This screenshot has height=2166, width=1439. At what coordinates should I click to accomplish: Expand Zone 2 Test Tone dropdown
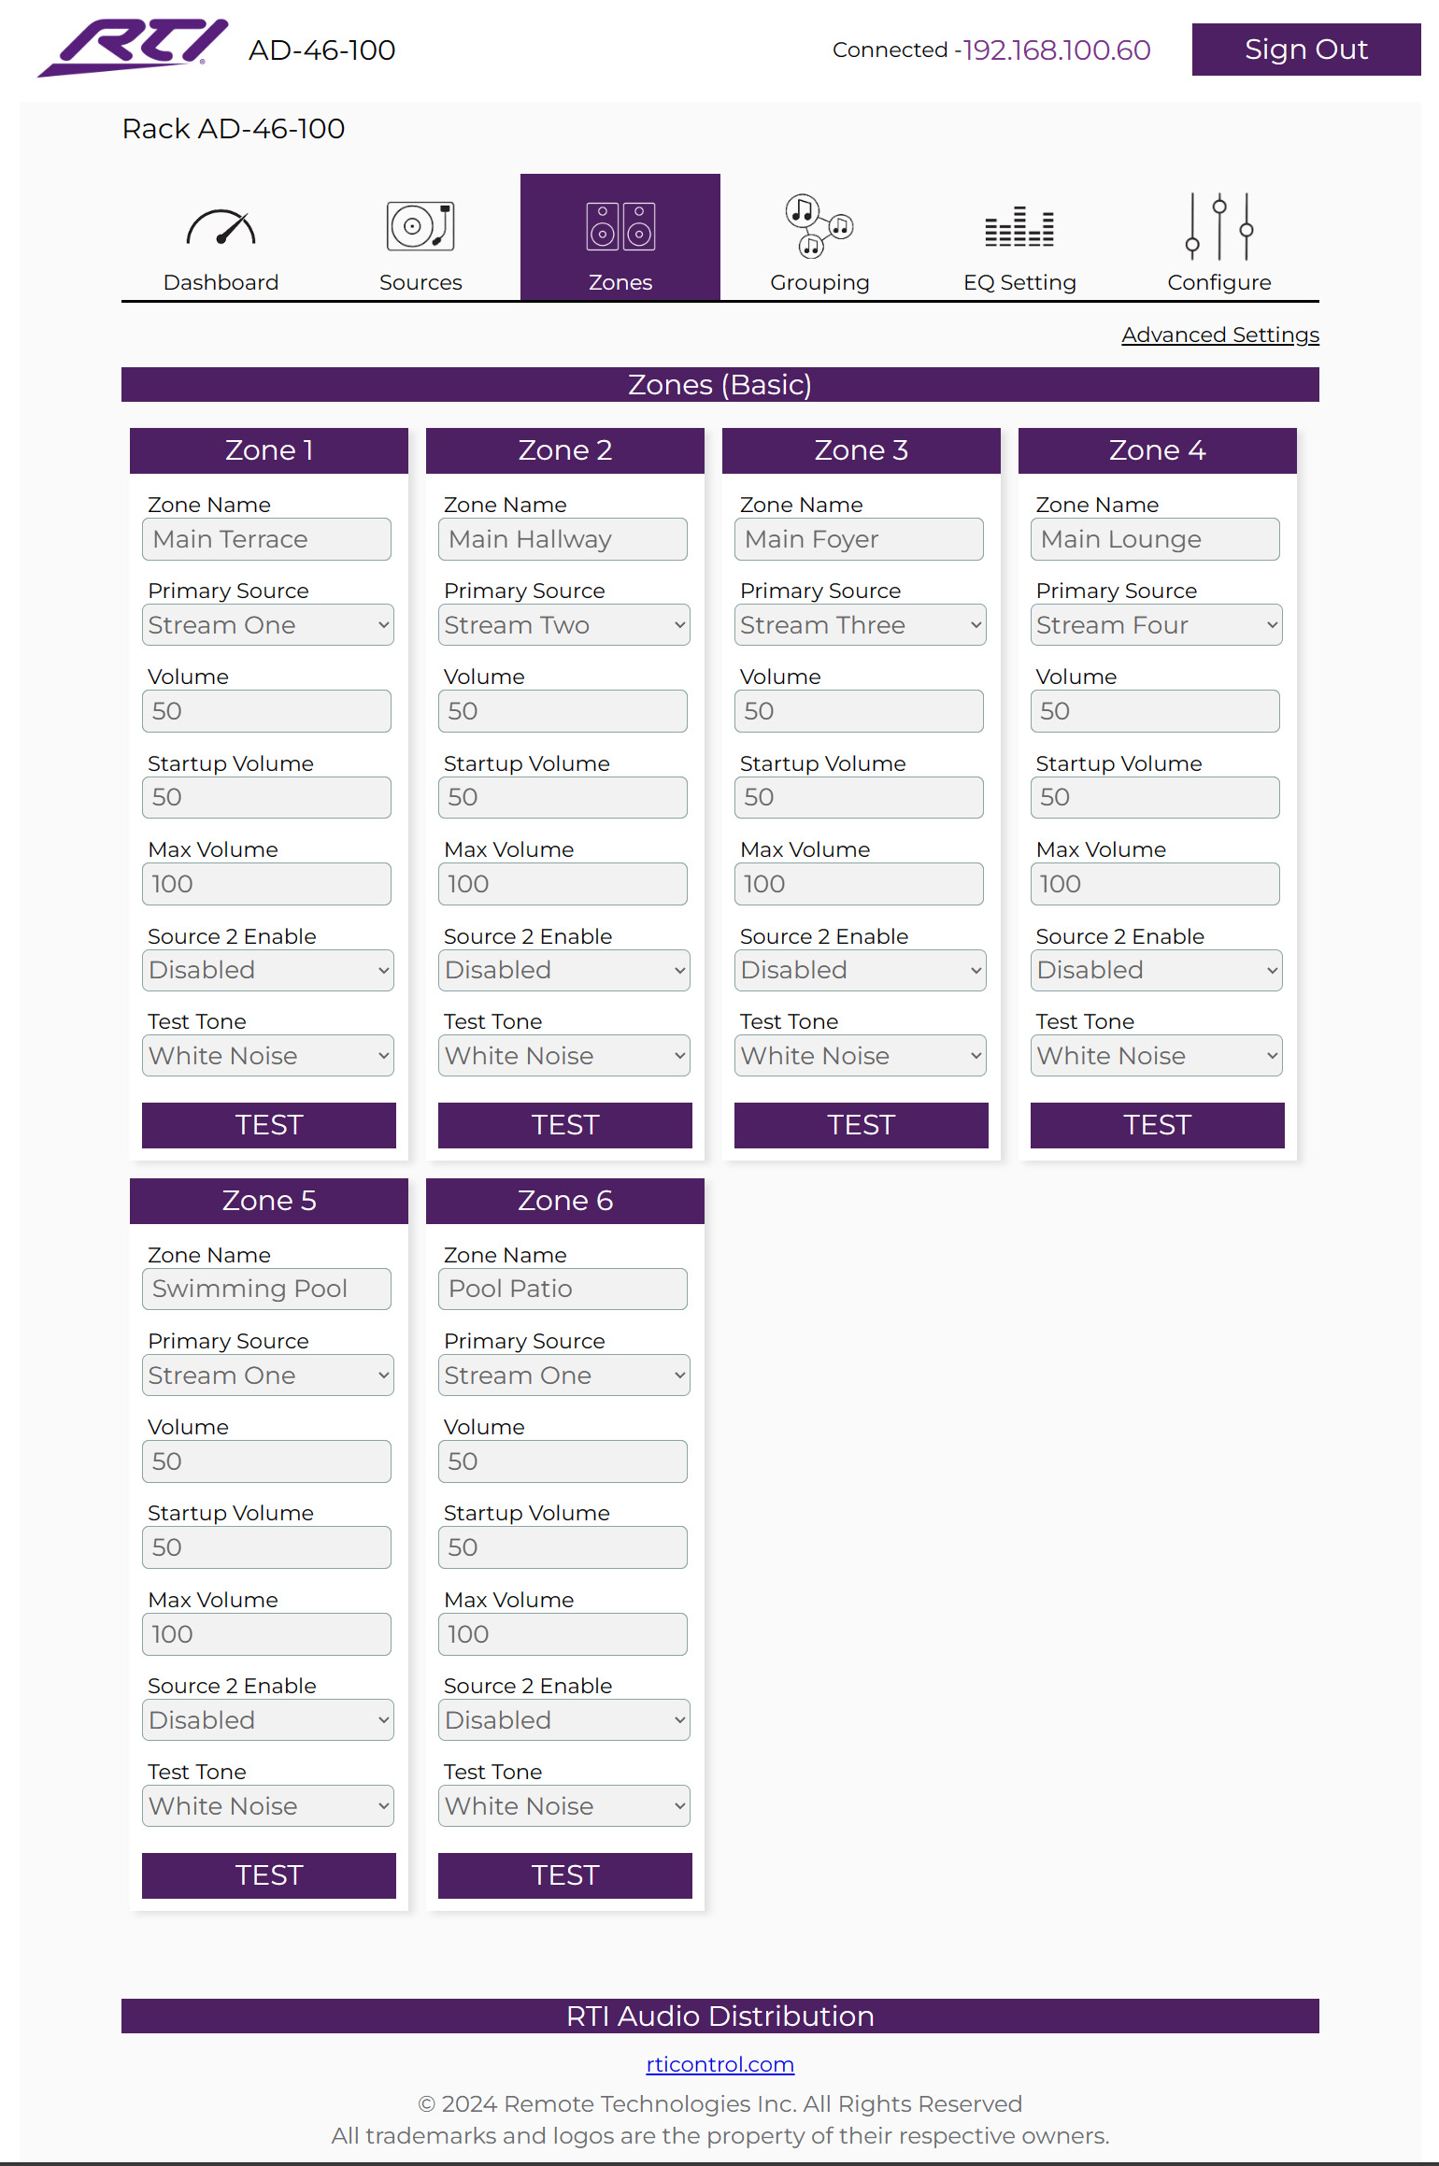(x=564, y=1056)
